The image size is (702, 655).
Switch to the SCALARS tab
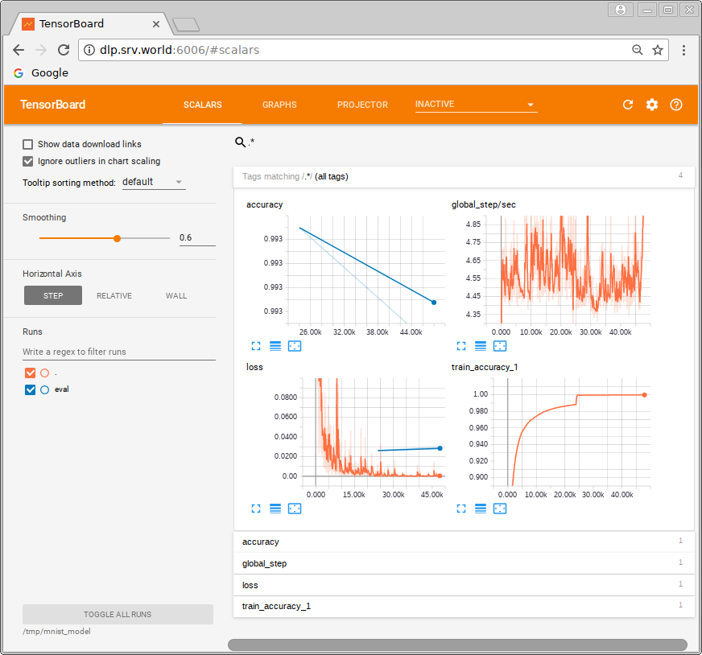(202, 105)
